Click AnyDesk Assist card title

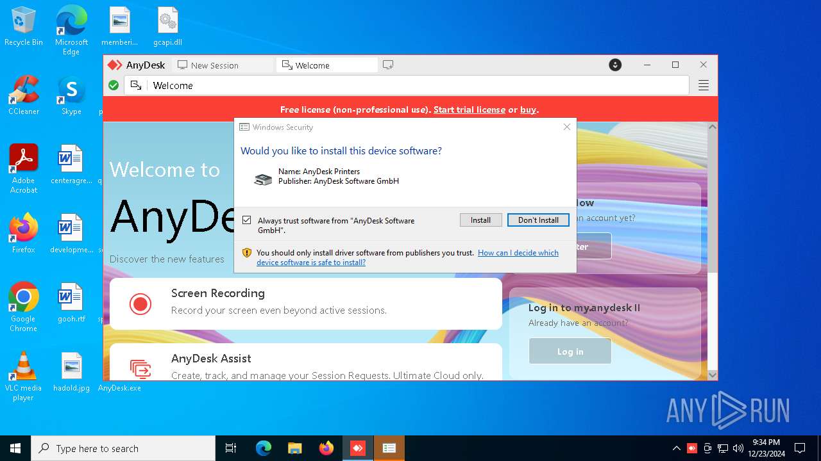click(x=211, y=359)
